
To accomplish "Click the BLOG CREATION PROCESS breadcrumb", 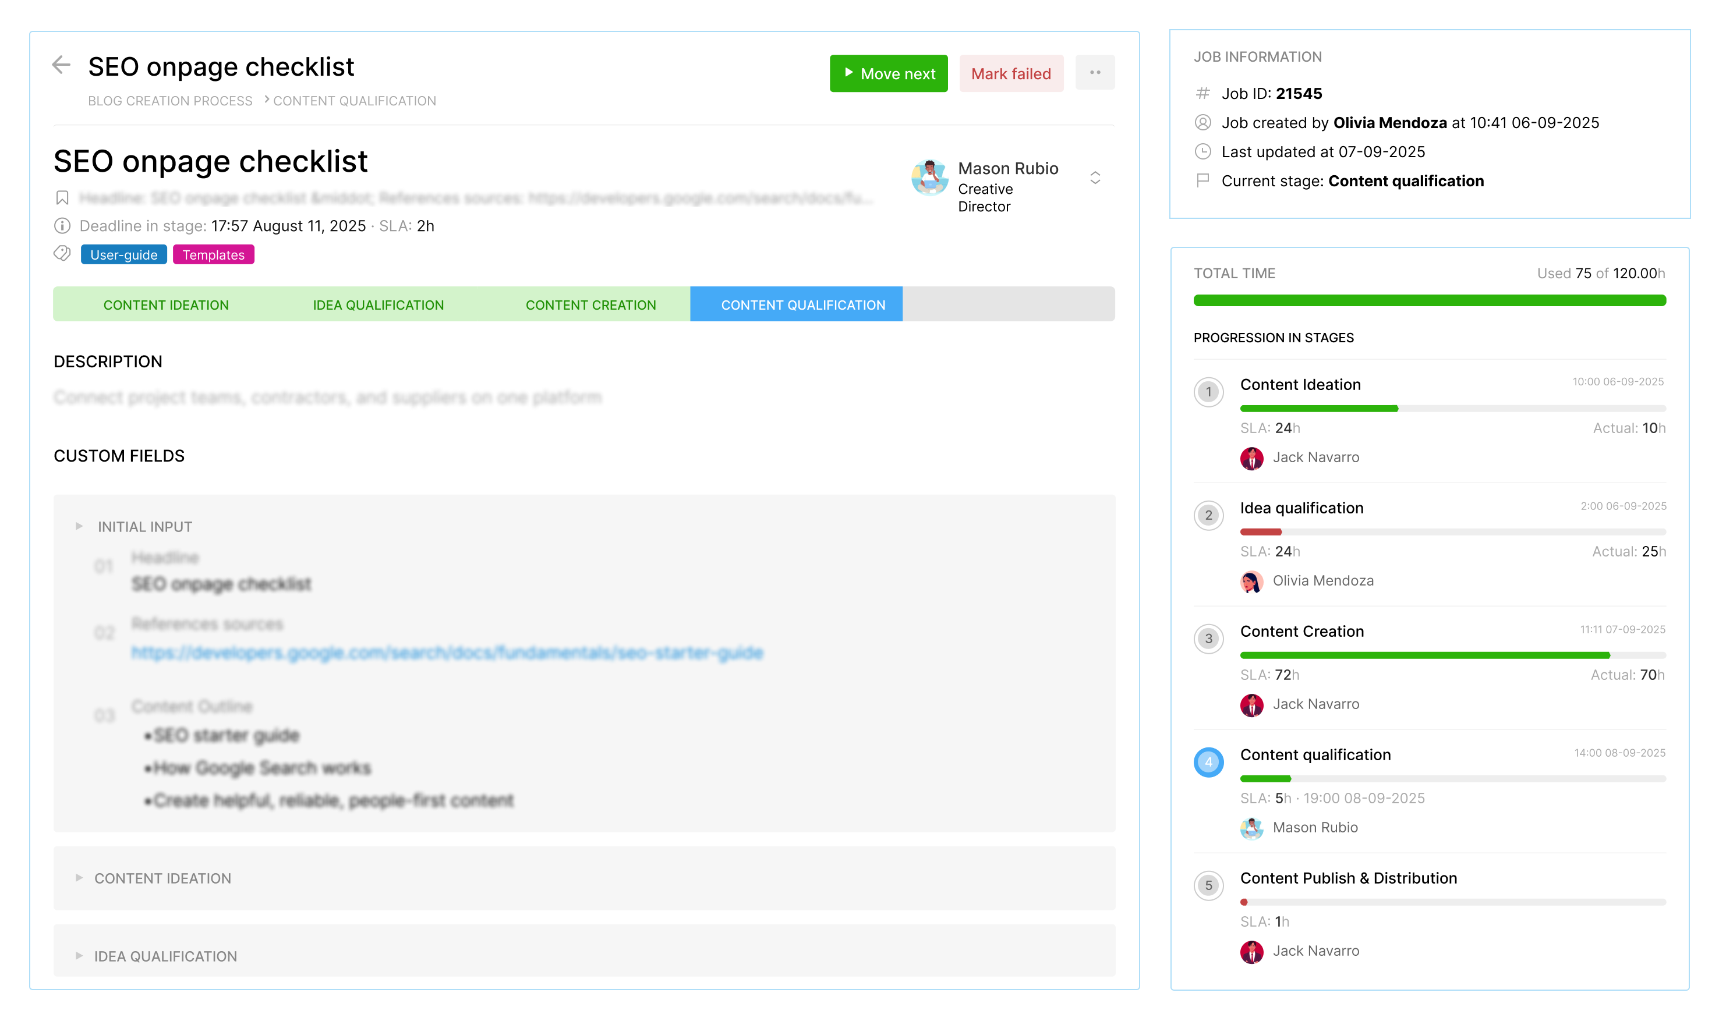I will pyautogui.click(x=169, y=101).
